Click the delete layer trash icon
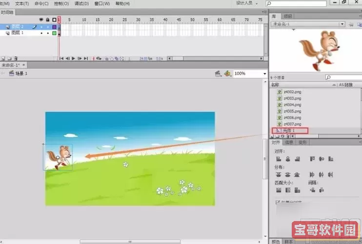The width and height of the screenshot is (362, 244). point(16,59)
